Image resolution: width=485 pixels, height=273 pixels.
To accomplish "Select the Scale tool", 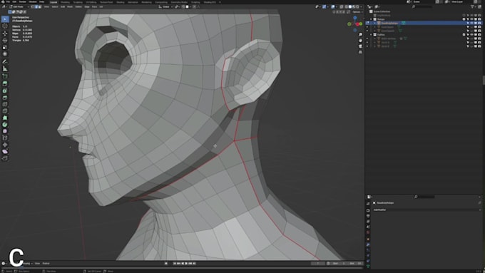I will (5, 47).
